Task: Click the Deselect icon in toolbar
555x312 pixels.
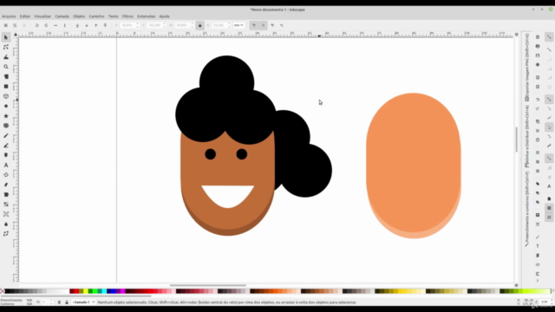Action: click(x=24, y=25)
